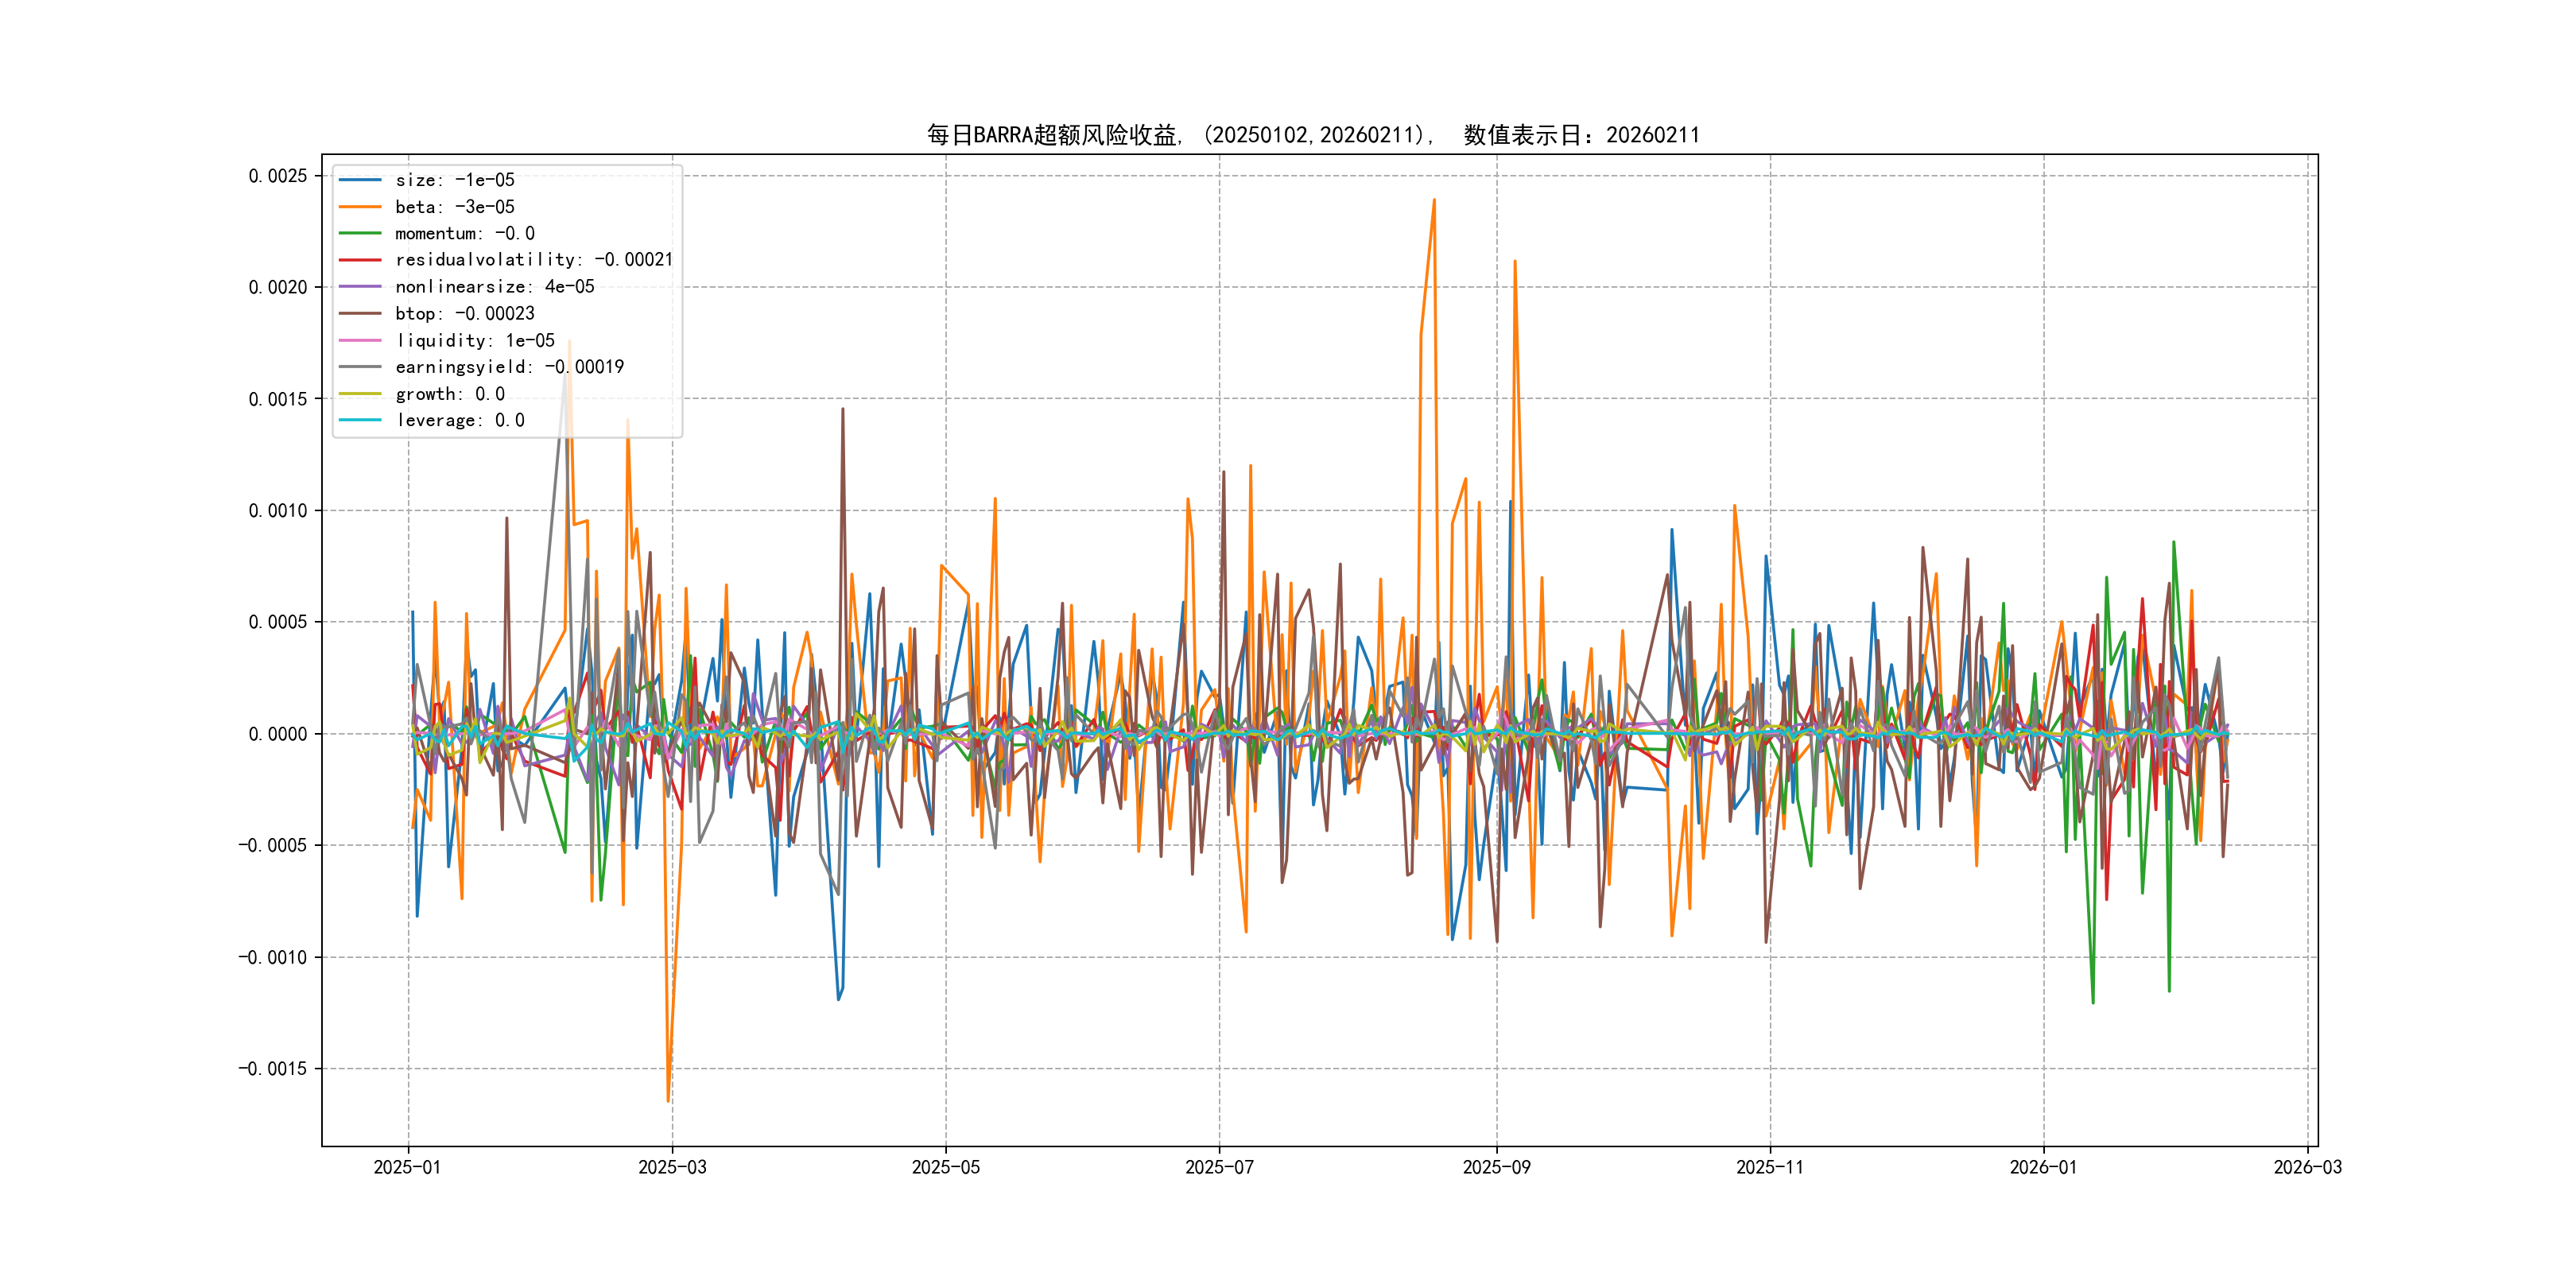Click the 0.0000 y-axis tick label
This screenshot has width=2576, height=1288.
point(277,734)
